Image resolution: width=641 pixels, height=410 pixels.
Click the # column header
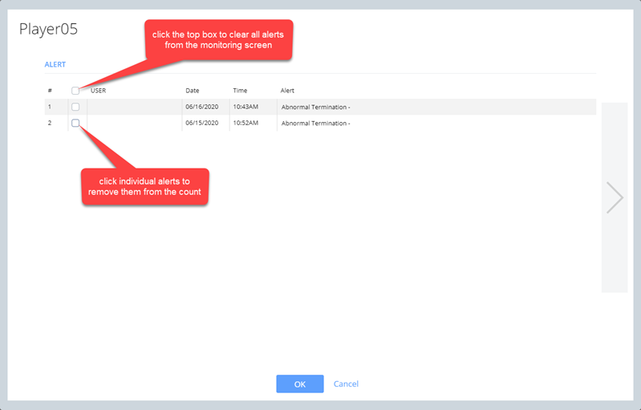pyautogui.click(x=50, y=91)
